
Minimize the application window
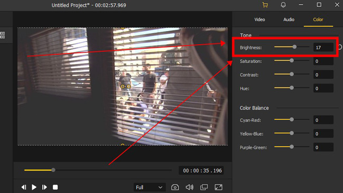pos(301,5)
